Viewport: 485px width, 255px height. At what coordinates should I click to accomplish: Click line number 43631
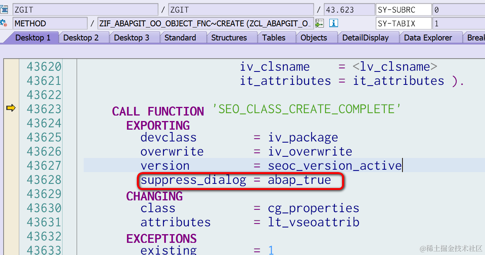[44, 222]
